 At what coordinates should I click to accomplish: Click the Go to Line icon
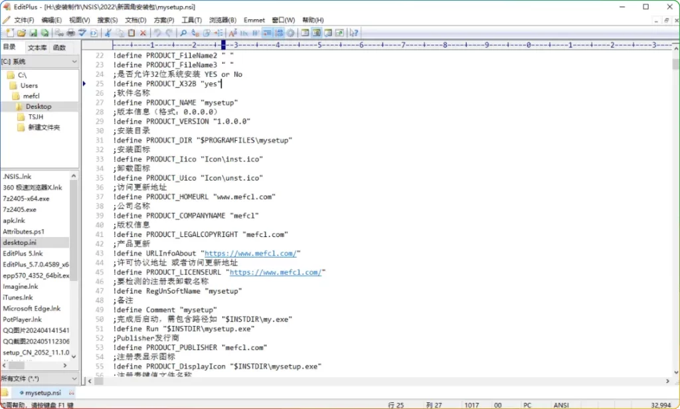pos(218,33)
